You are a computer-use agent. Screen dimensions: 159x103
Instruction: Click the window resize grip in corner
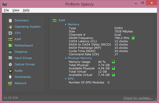pos(155,99)
